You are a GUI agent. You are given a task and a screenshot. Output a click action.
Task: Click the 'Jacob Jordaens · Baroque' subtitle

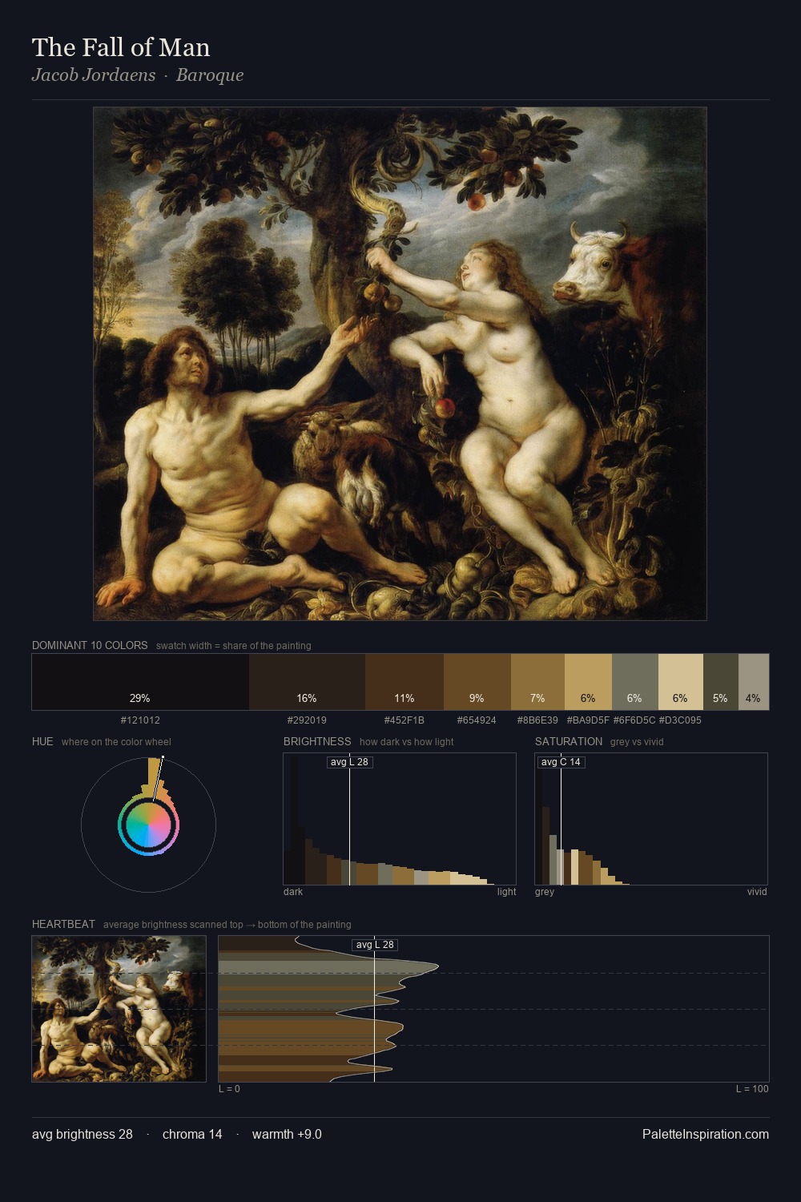138,75
